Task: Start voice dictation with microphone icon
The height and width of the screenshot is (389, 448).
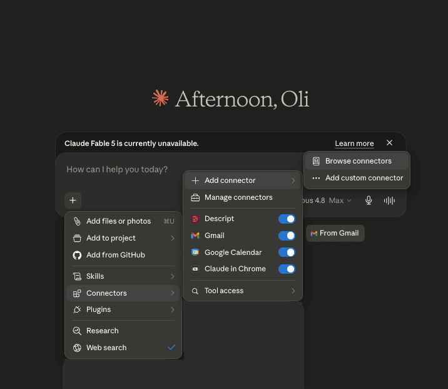Action: coord(369,200)
